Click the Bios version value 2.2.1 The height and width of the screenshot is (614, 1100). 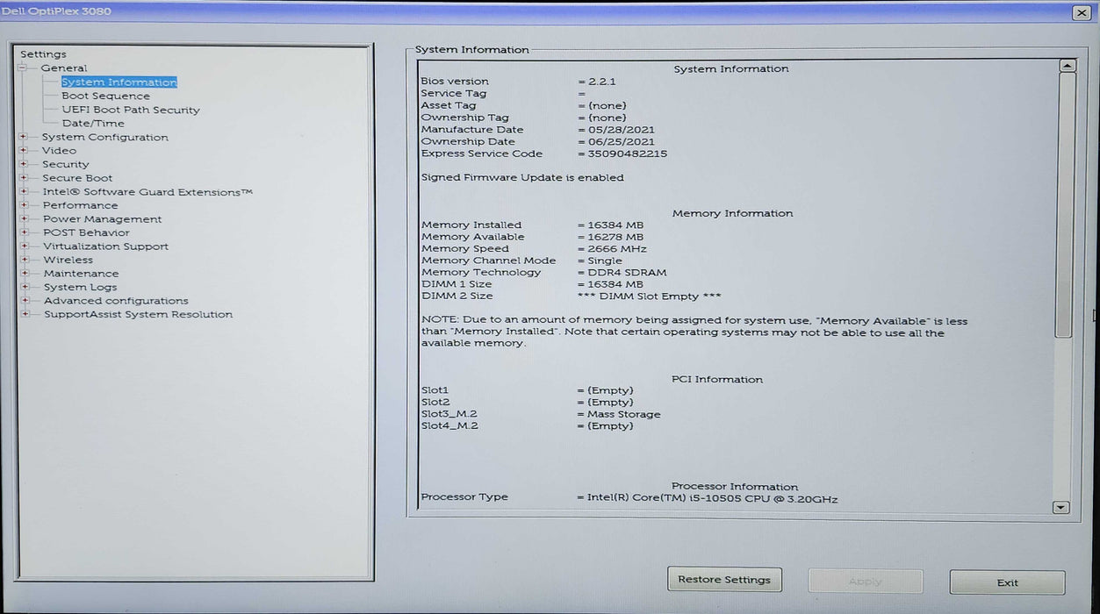(601, 82)
